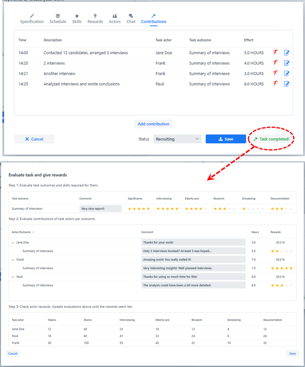Rate Pauli's outcome third star
The height and width of the screenshot is (367, 305).
(x=282, y=286)
